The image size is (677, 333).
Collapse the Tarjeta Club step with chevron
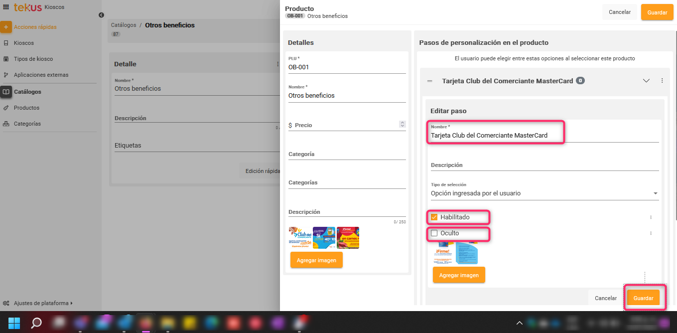click(x=647, y=81)
